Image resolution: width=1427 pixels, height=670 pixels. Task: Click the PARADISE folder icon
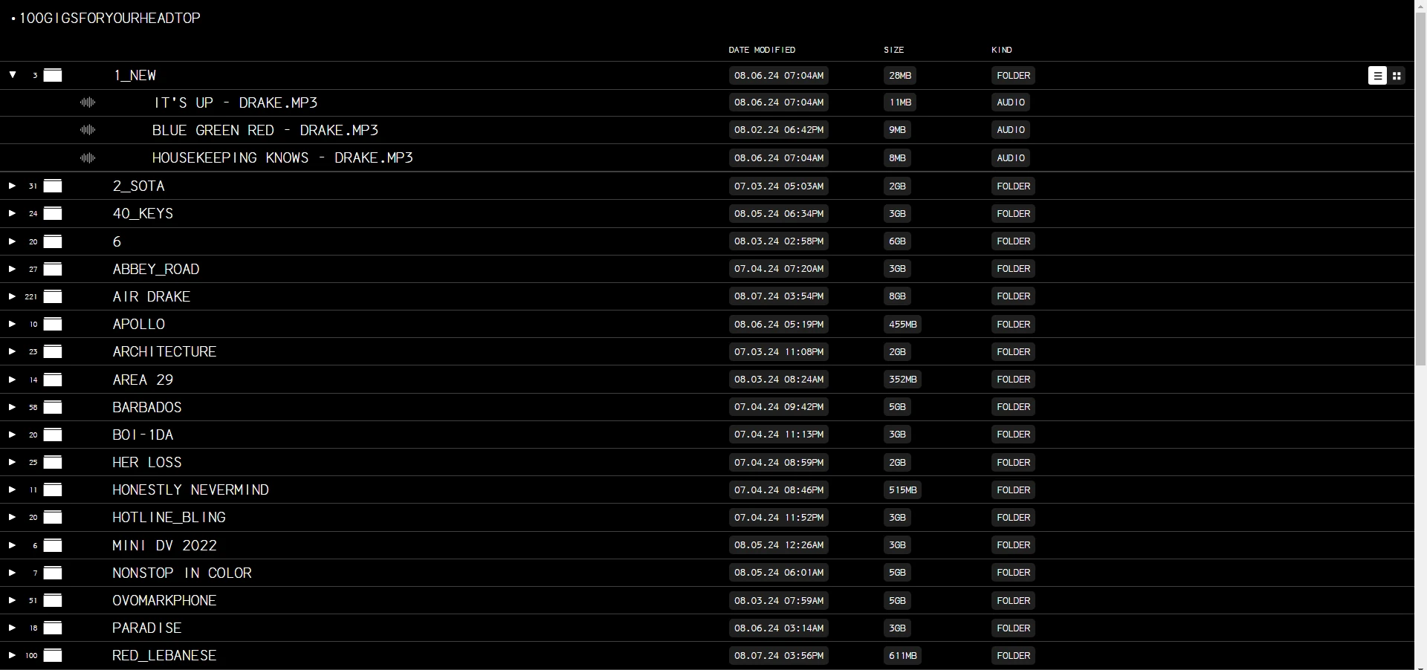(53, 628)
